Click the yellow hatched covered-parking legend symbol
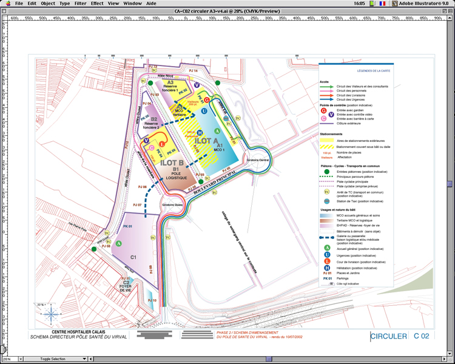455x364 pixels. 327,147
